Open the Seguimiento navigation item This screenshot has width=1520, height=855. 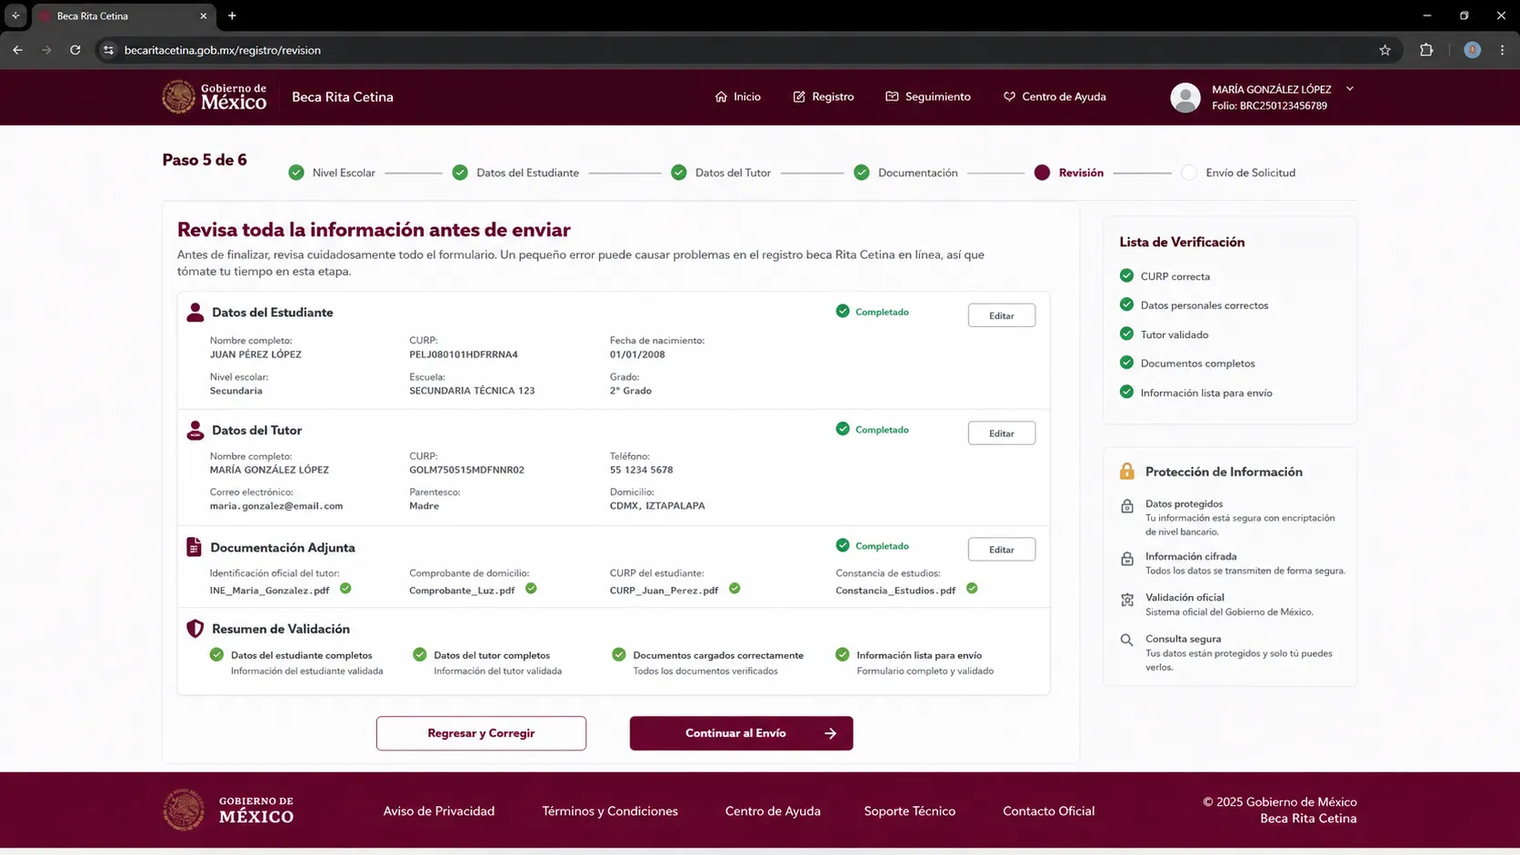pyautogui.click(x=928, y=96)
